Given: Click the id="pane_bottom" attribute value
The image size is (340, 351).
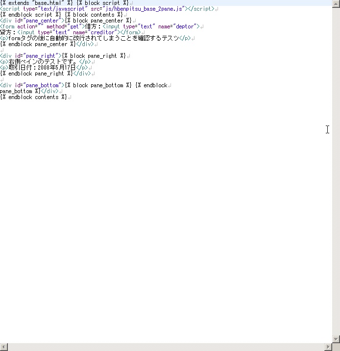Looking at the screenshot, I should coord(42,85).
